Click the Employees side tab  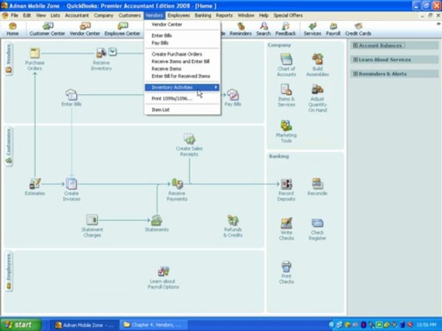click(9, 271)
